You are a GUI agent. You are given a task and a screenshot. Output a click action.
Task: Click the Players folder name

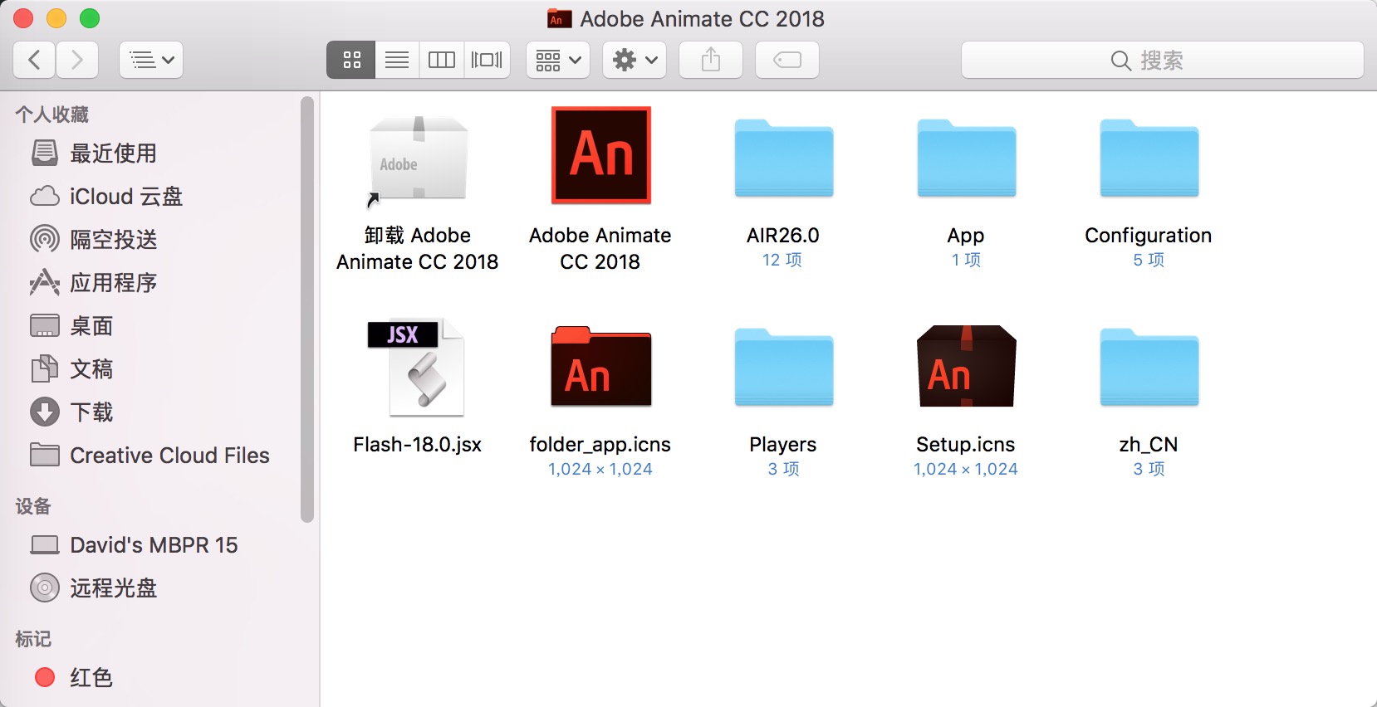783,444
